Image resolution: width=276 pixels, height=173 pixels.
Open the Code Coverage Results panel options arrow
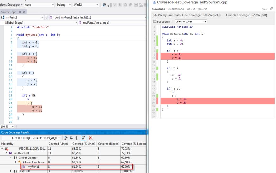tap(146, 132)
